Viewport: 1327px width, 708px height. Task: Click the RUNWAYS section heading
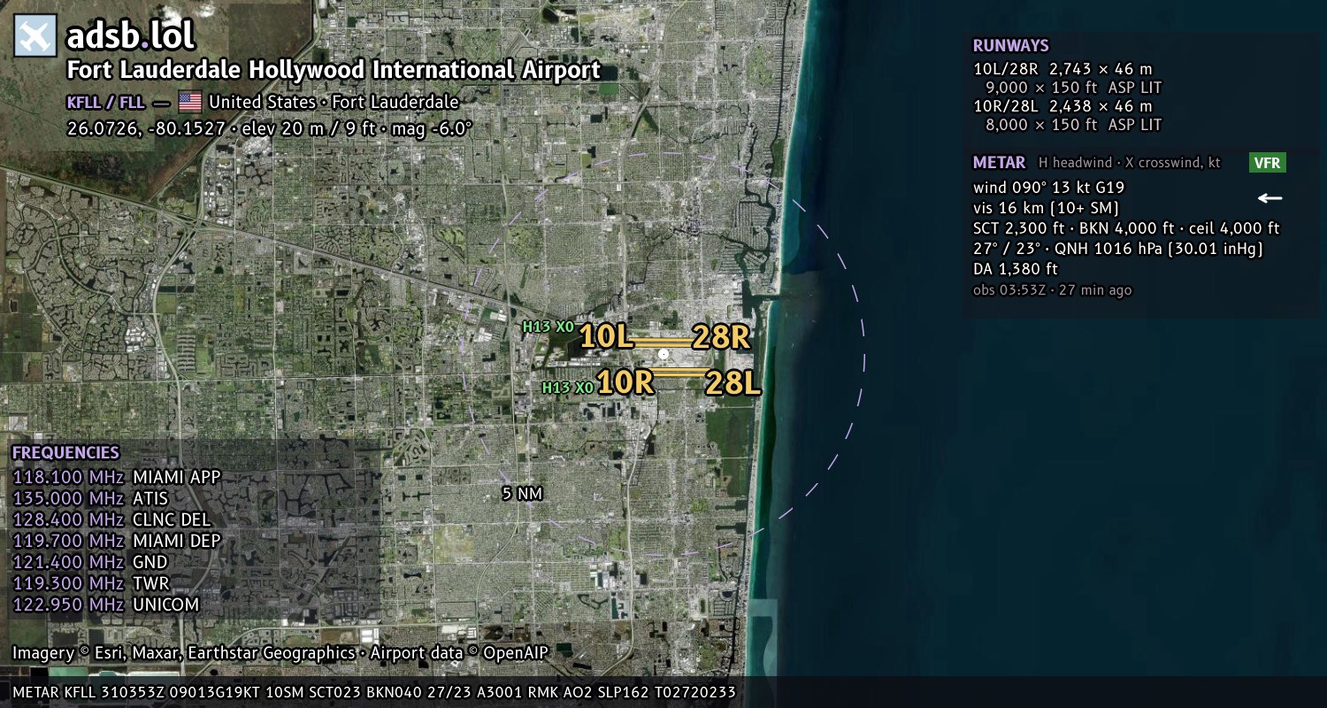tap(1011, 46)
